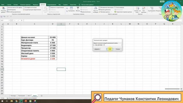Switch to the Insert (Вставка) tab

16,5
